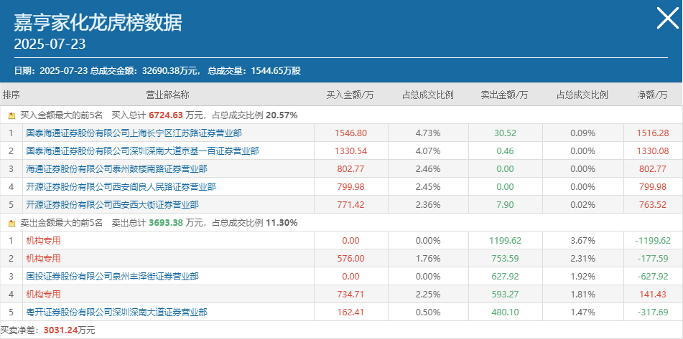The height and width of the screenshot is (339, 683).
Task: Click the icon beside 卖出金额最大的前5名
Action: (x=11, y=223)
